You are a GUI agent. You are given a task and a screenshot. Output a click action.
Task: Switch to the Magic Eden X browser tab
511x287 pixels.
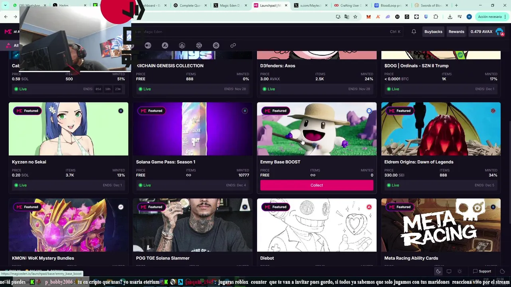coord(229,6)
